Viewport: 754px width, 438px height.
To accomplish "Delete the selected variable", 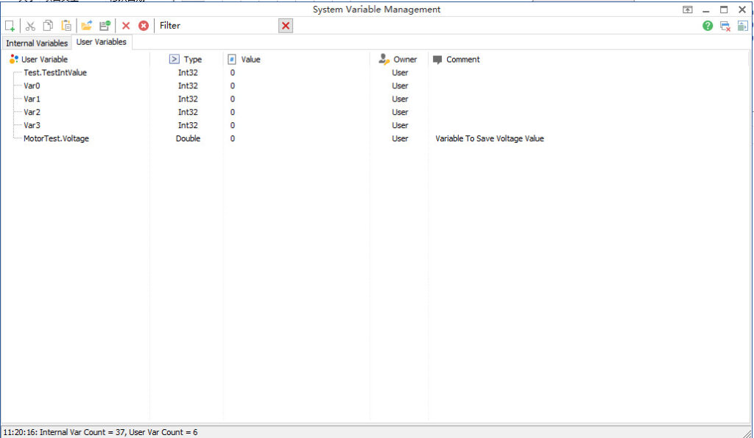I will (x=125, y=25).
